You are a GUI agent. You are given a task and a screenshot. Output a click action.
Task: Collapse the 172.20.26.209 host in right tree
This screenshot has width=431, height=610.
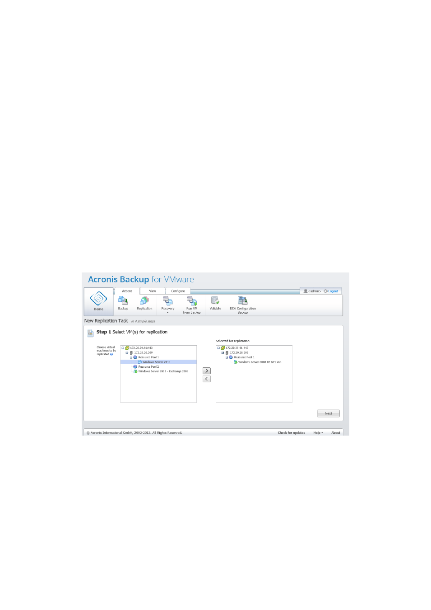(222, 353)
